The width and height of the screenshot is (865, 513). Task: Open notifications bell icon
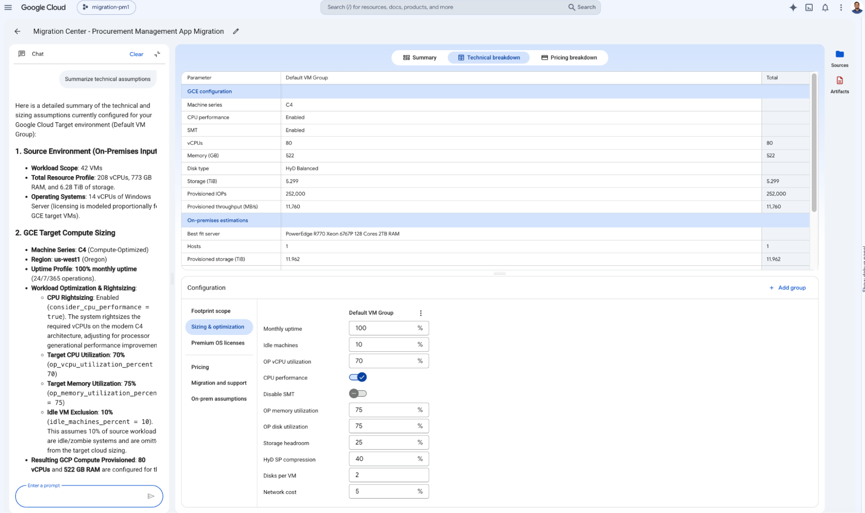tap(825, 7)
